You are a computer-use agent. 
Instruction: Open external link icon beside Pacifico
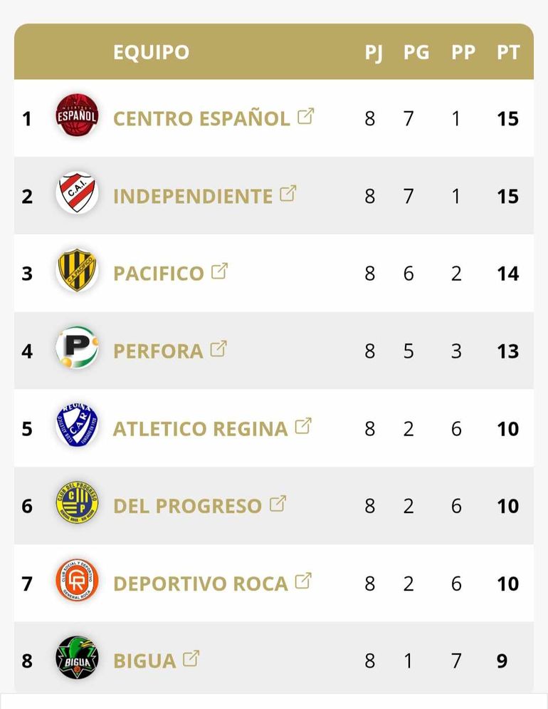click(x=219, y=271)
